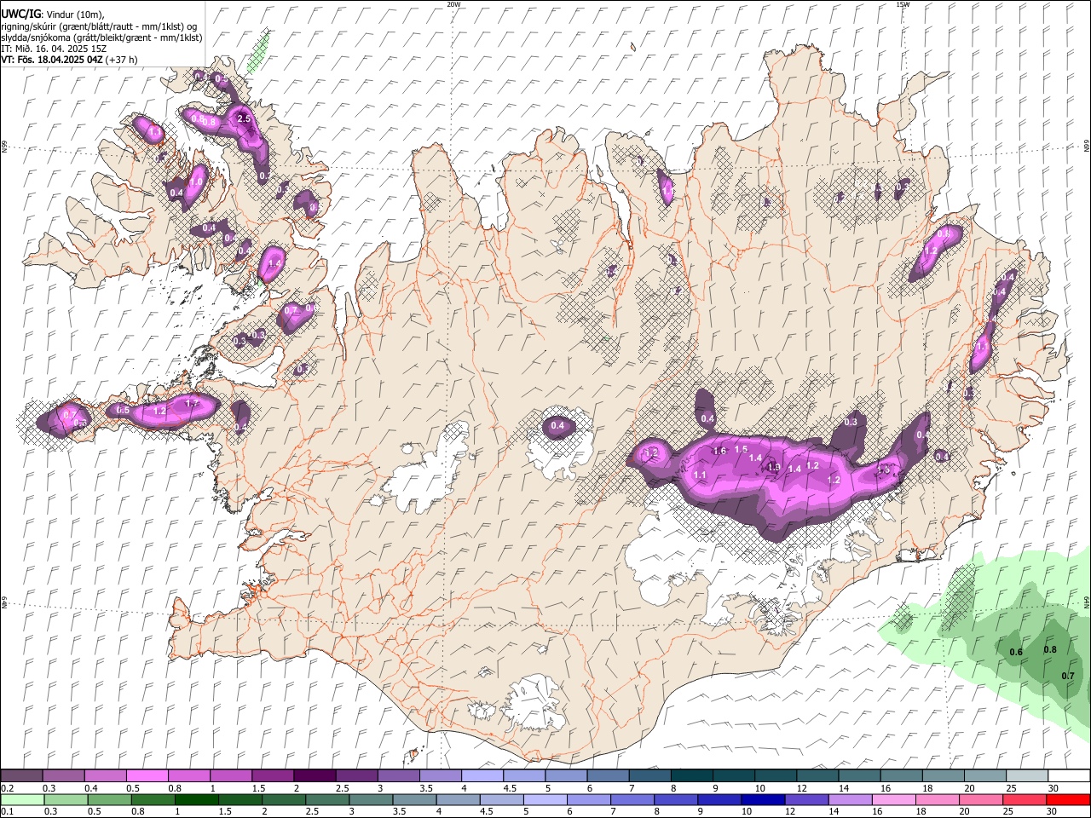This screenshot has height=818, width=1091.
Task: Click the green '0.6' rain value offshore
Action: tap(1016, 653)
